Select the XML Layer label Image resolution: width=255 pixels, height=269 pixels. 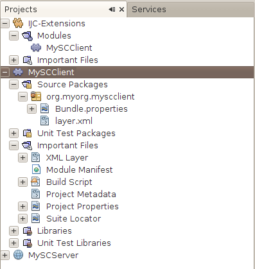point(67,158)
